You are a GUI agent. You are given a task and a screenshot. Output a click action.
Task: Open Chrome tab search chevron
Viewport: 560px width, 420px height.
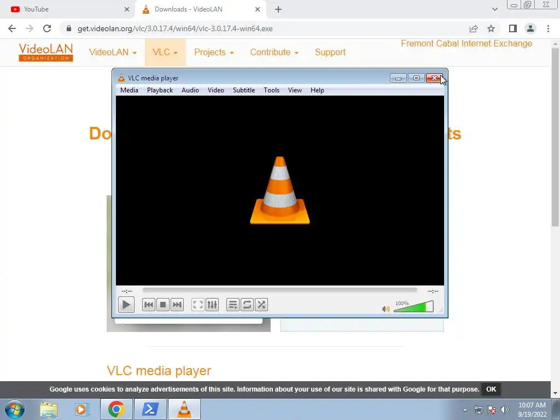(x=494, y=9)
